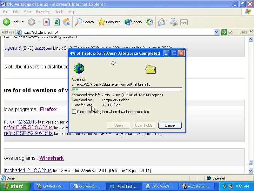Open the File menu
This screenshot has width=254, height=191.
click(5, 12)
